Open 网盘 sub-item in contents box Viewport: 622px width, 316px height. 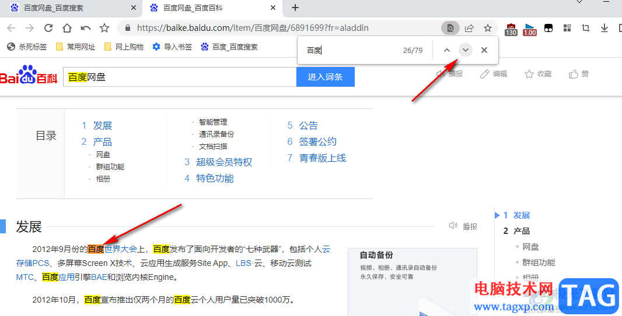point(103,155)
